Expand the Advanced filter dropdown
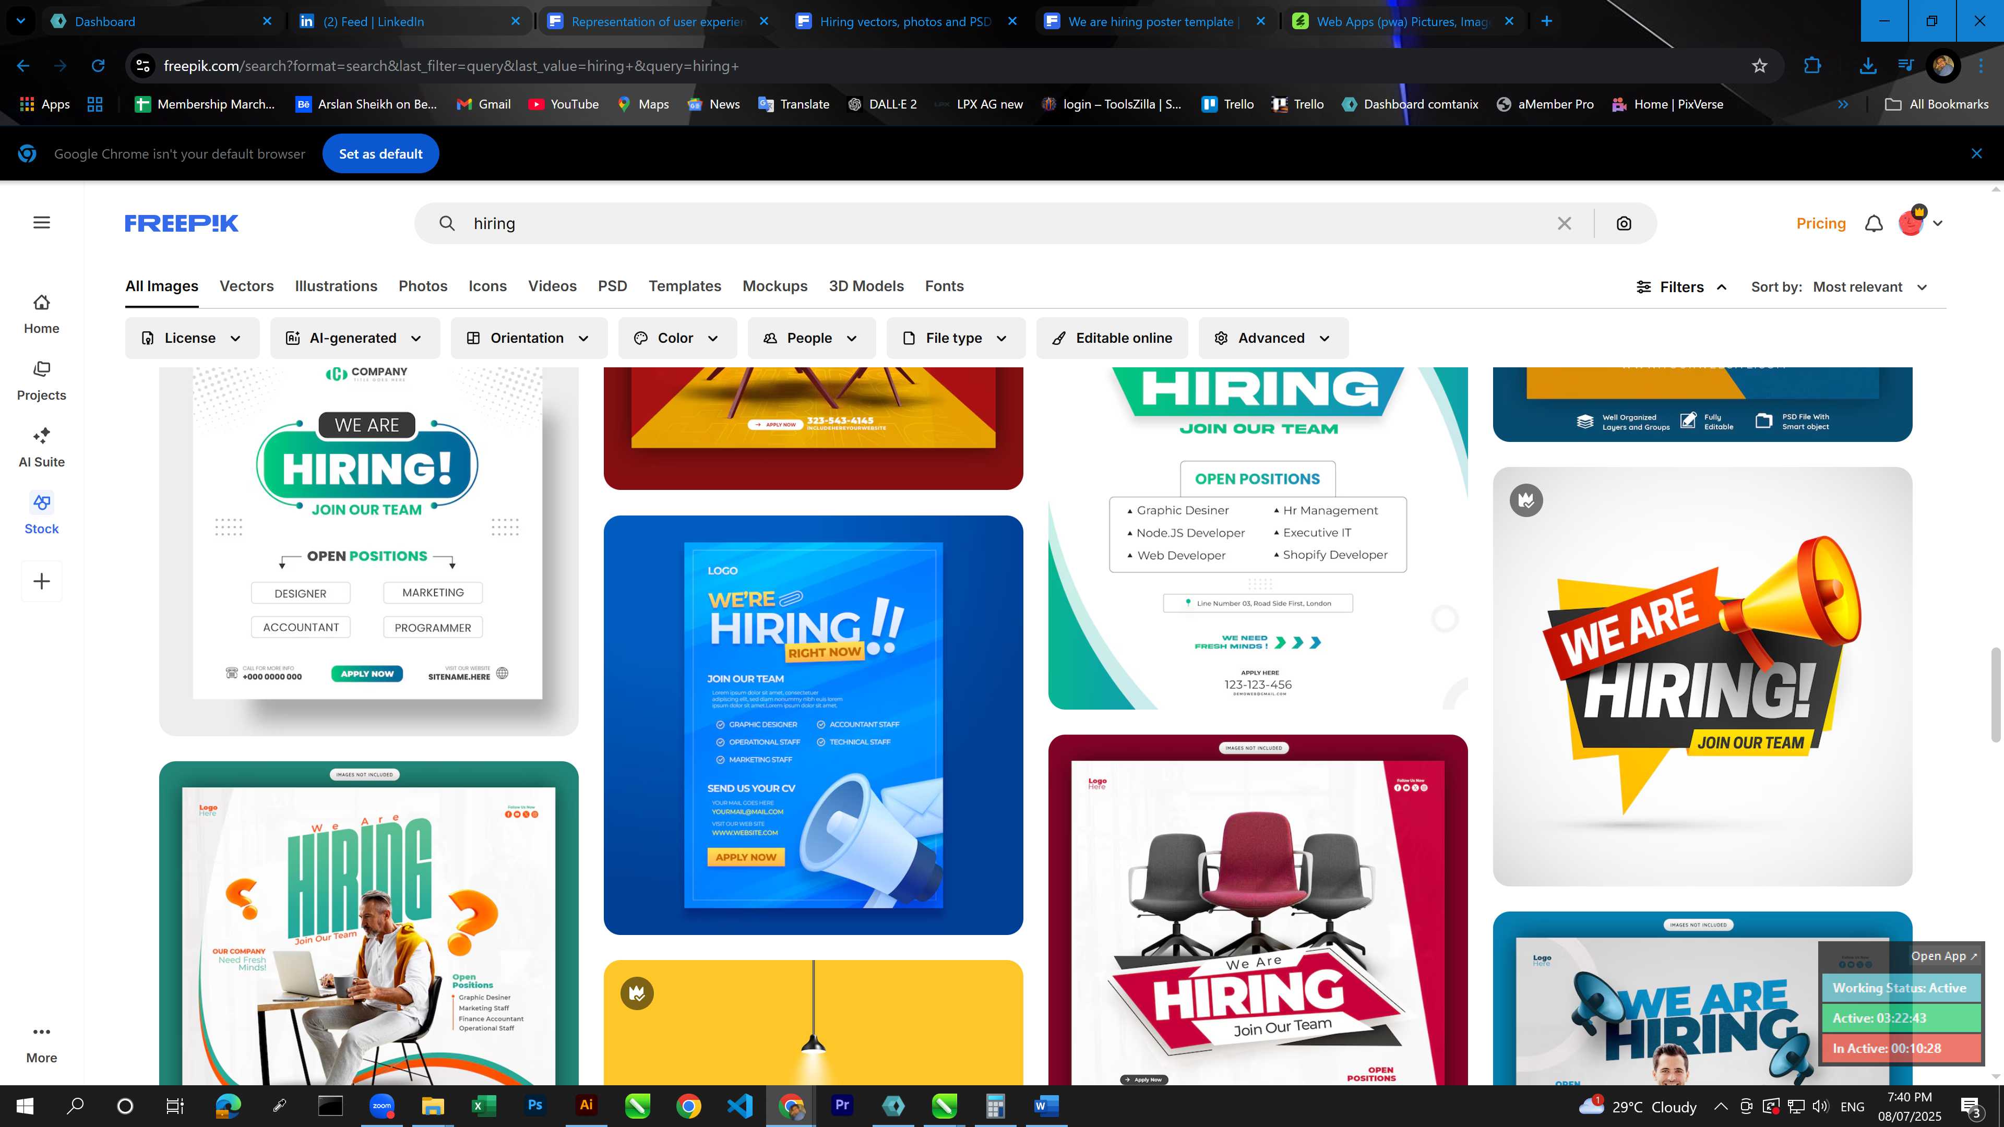The width and height of the screenshot is (2004, 1127). click(x=1273, y=338)
